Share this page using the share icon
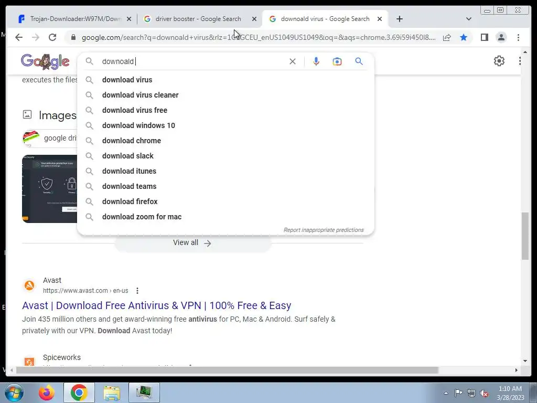The image size is (537, 403). coord(447,37)
